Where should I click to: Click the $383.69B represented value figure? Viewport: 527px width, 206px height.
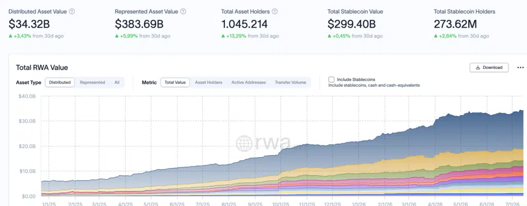(139, 24)
